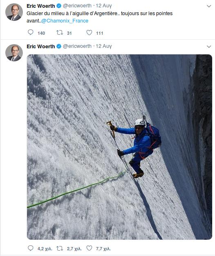Reply to the ice climbing photo tweet
Image resolution: width=215 pixels, height=256 pixels.
(x=31, y=248)
